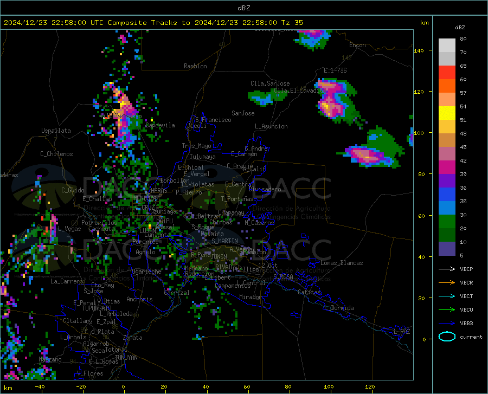Image resolution: width=488 pixels, height=394 pixels.
Task: Click the 'TUPUNGATO' map label
Action: (97, 308)
